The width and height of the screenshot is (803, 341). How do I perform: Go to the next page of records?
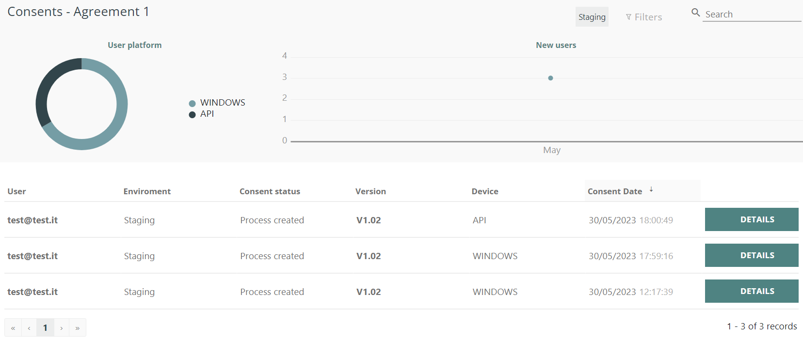tap(62, 328)
